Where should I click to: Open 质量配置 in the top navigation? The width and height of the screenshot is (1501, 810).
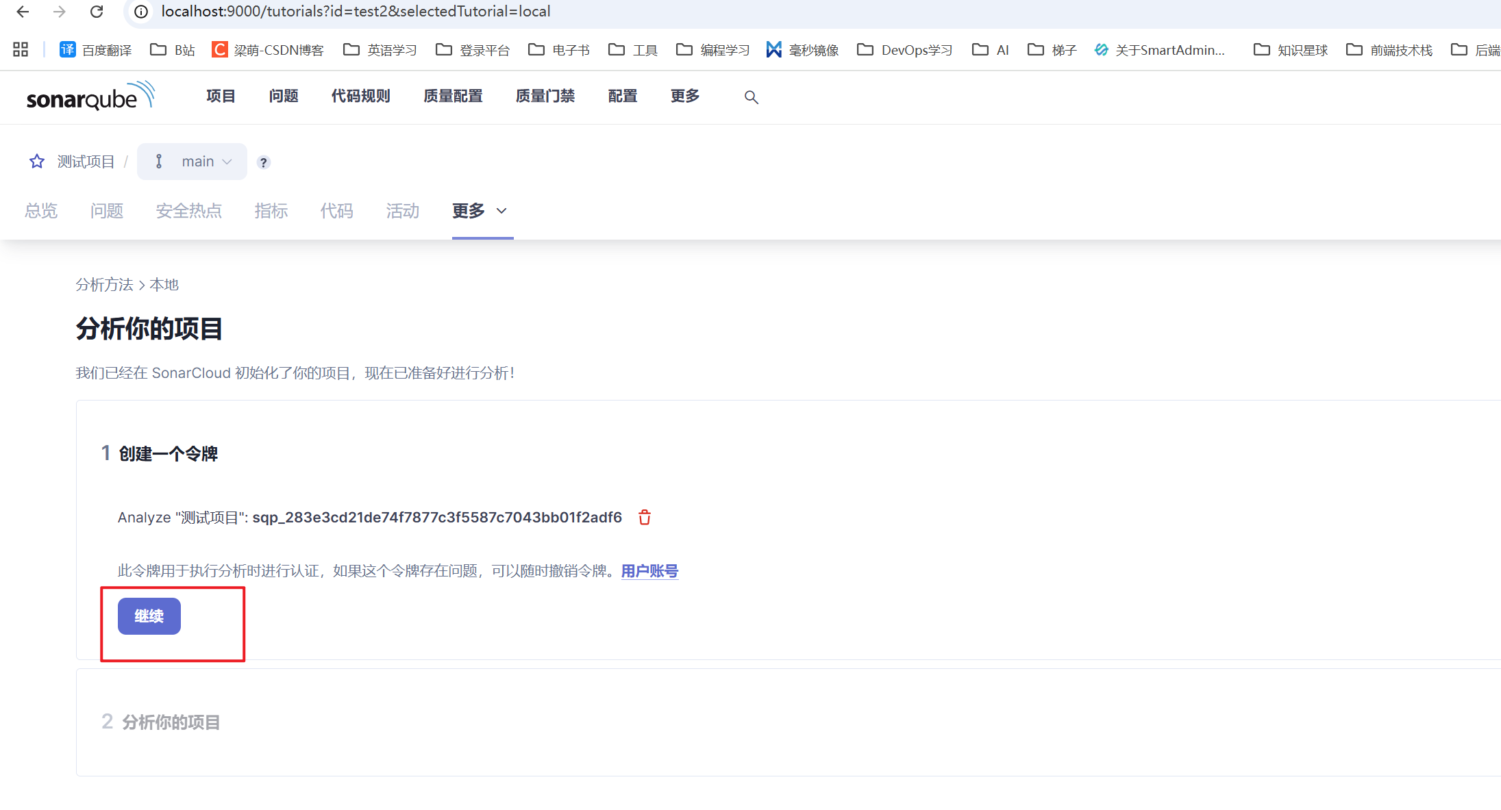pyautogui.click(x=453, y=96)
